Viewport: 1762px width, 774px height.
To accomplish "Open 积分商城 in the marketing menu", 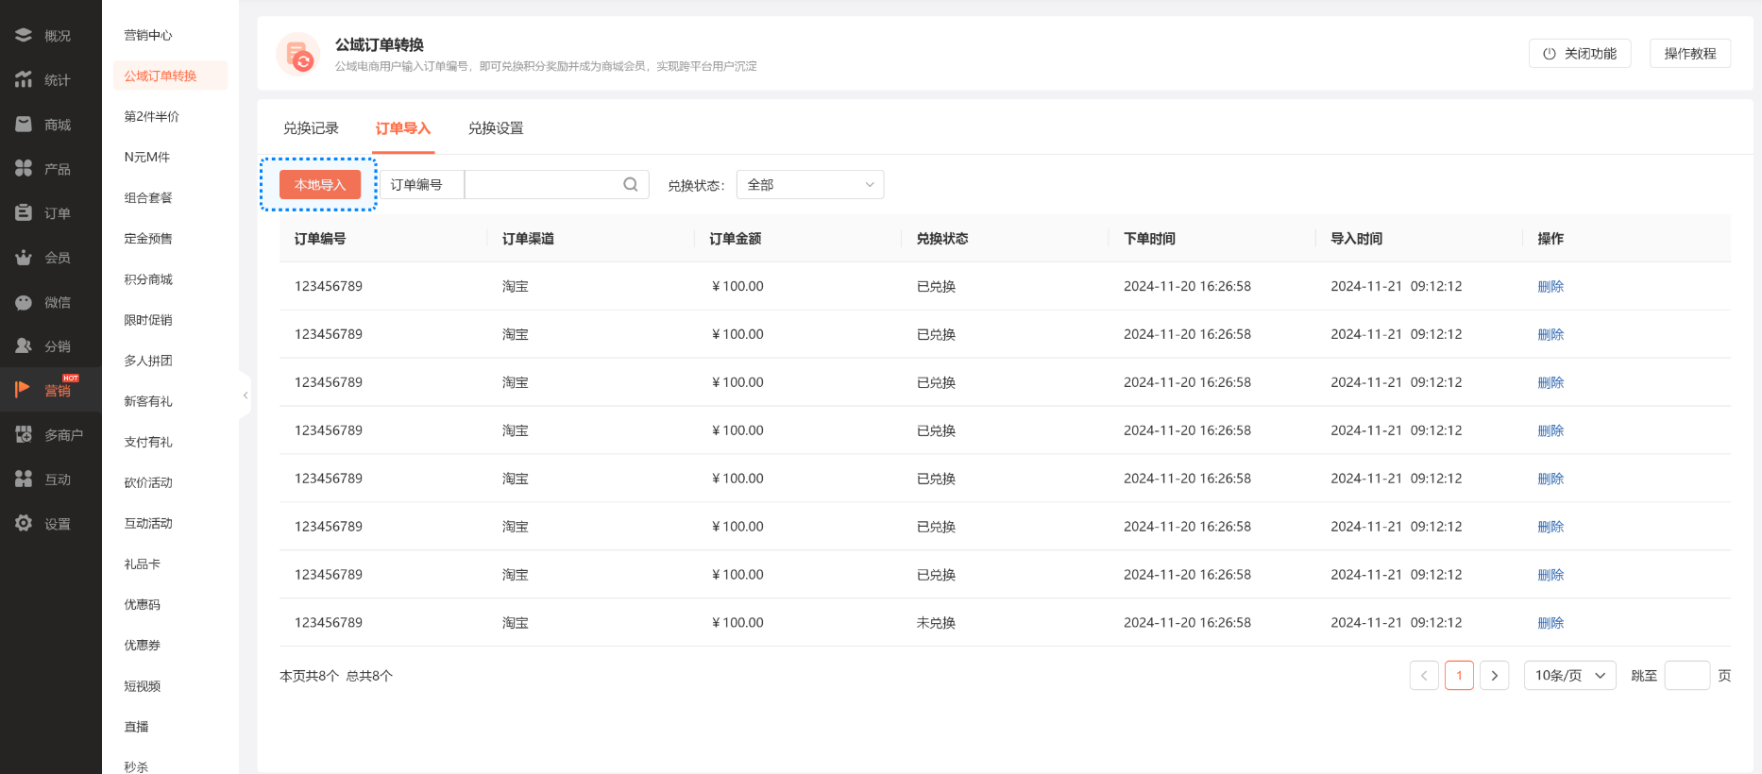I will pos(148,279).
